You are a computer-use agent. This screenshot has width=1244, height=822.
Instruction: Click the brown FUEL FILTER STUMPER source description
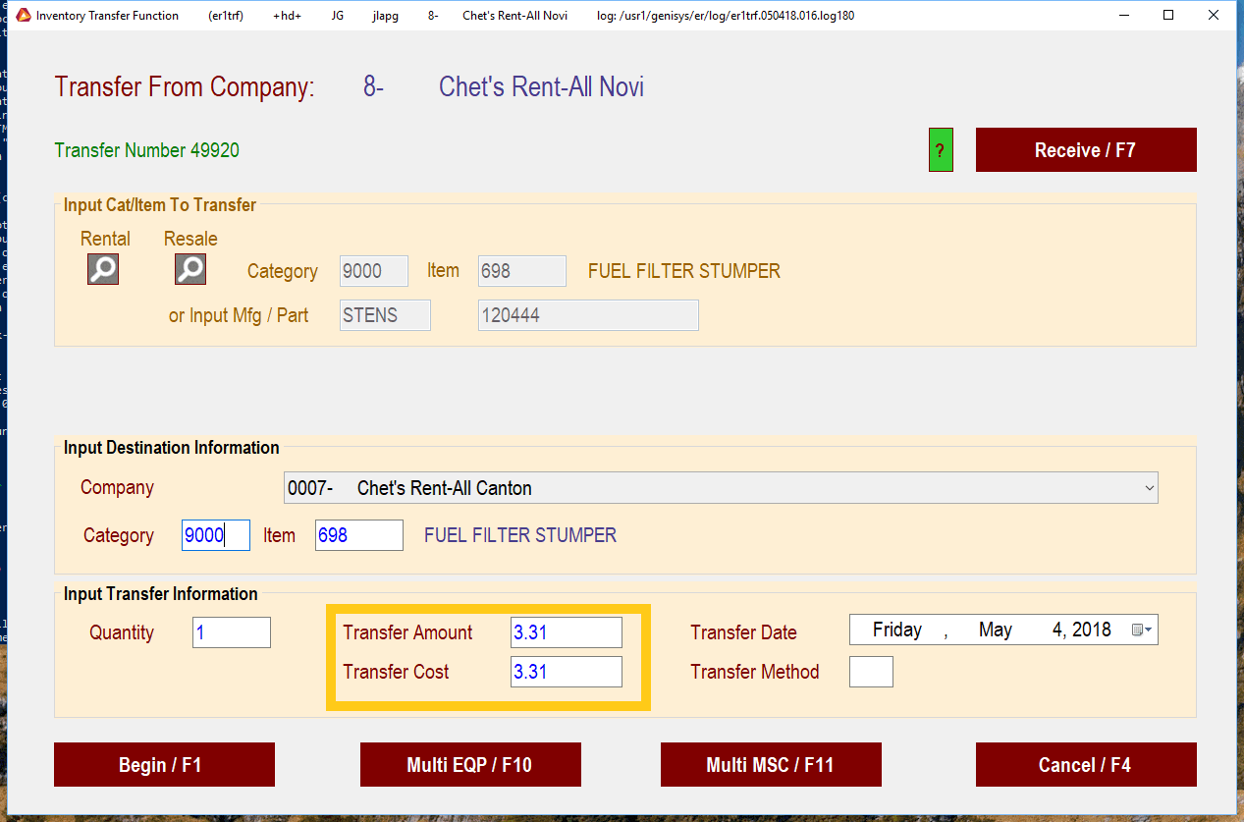click(x=684, y=271)
